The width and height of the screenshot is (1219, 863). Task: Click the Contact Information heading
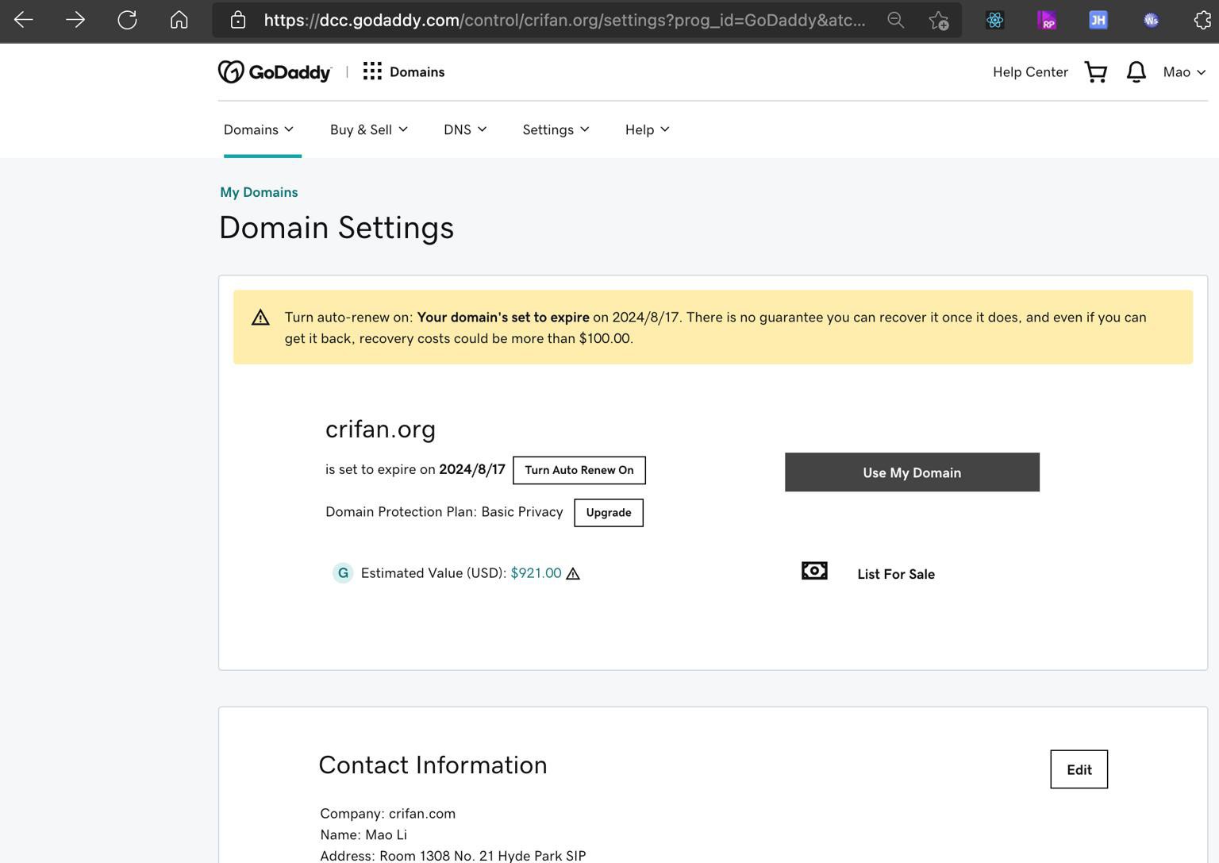coord(433,765)
